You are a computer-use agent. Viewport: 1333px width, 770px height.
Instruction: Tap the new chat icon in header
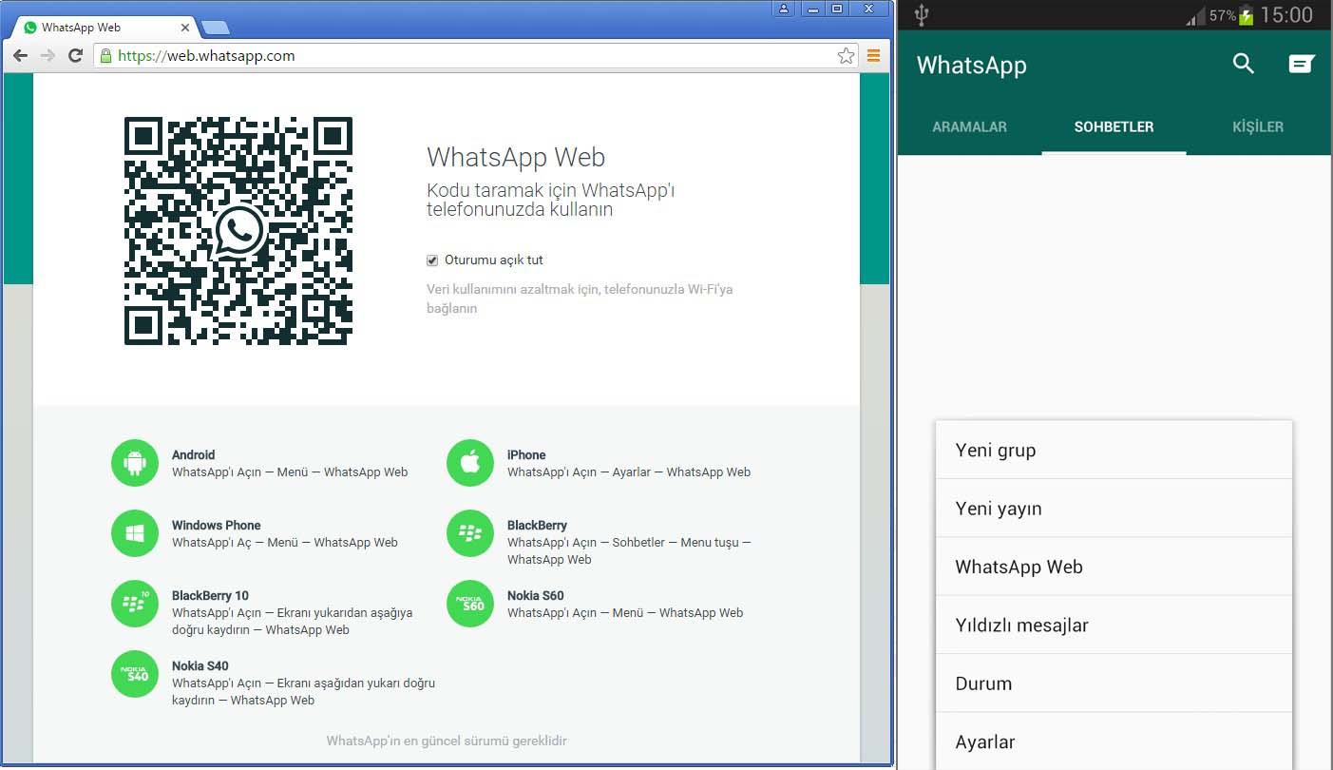tap(1301, 64)
